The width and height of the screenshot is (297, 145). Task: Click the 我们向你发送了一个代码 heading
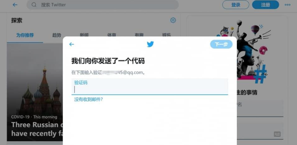click(108, 61)
